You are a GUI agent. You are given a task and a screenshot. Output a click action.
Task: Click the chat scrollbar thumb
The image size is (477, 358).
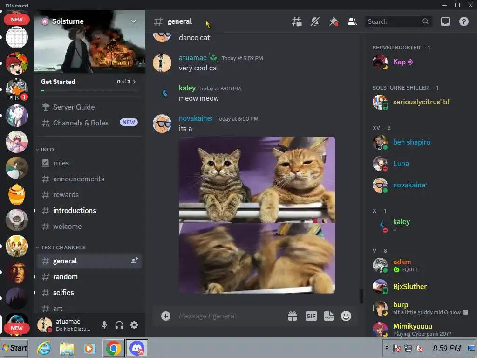[361, 296]
